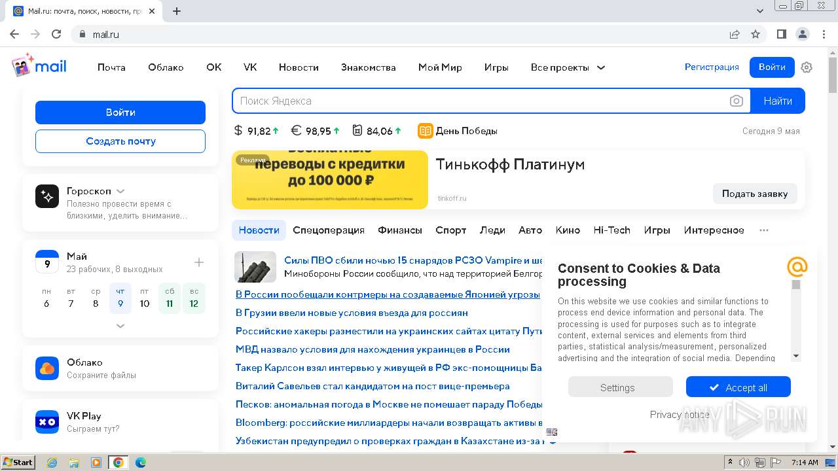Open File Explorer from taskbar
The image size is (838, 471).
74,462
